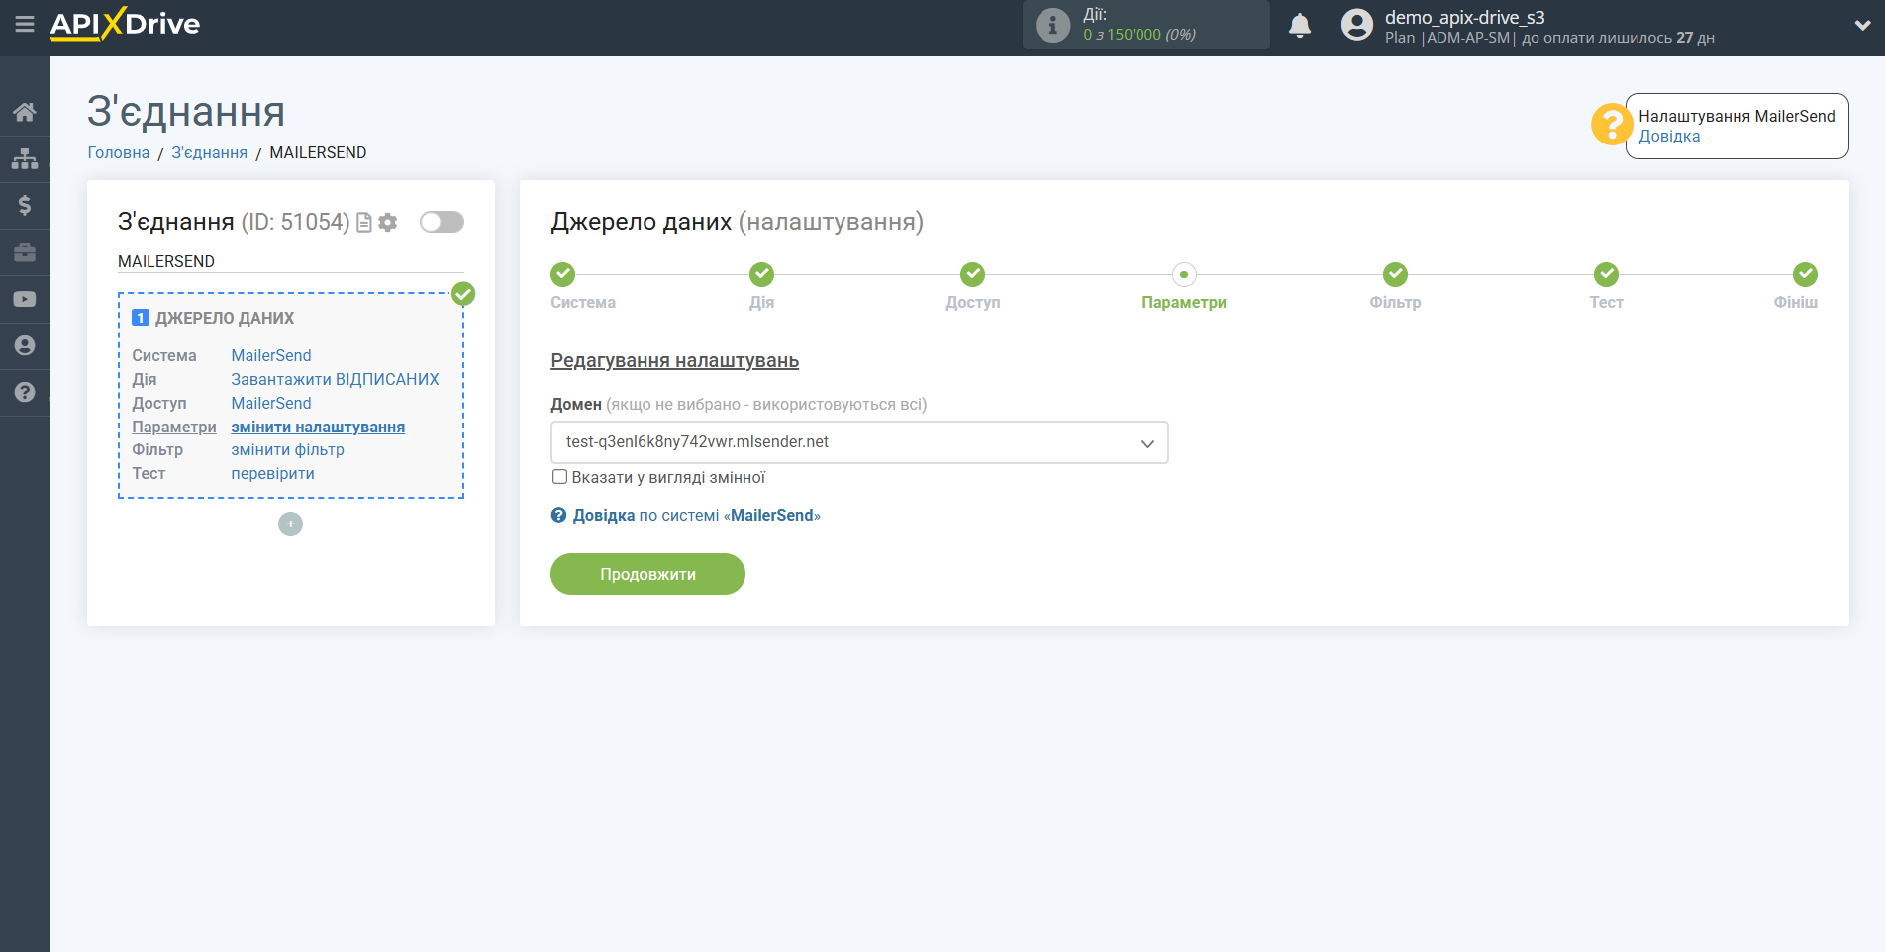Open the Домен dropdown
The height and width of the screenshot is (952, 1885).
point(859,442)
